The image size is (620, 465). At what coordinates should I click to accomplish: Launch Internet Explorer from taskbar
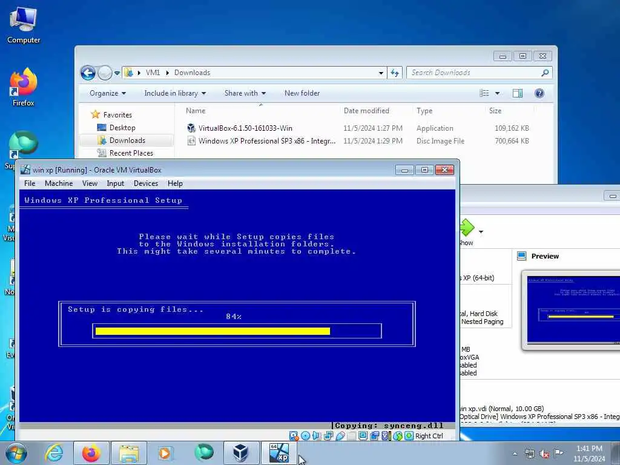(54, 453)
